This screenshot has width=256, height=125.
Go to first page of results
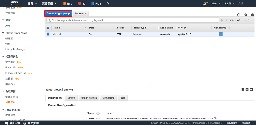coord(222,20)
